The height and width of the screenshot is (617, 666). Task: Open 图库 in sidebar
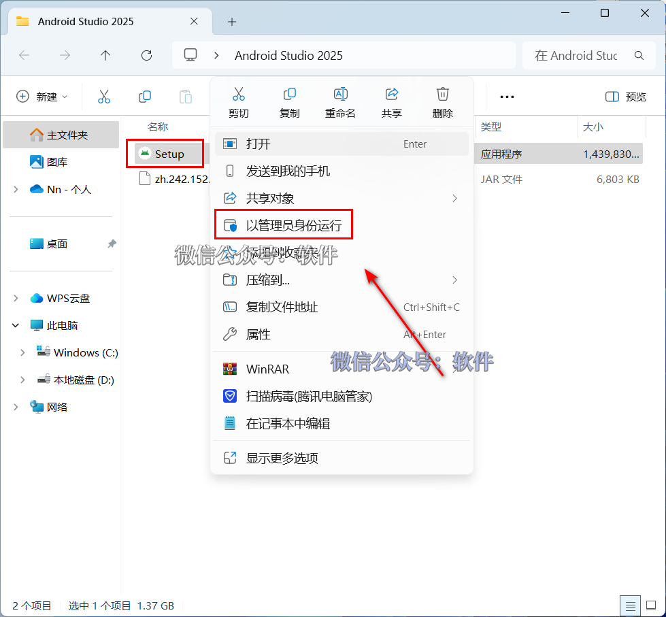(x=61, y=162)
